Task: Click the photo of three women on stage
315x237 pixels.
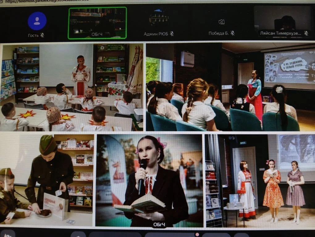Action: (x=259, y=181)
